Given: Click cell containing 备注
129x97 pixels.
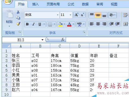Looking at the screenshot, I should [118, 56].
